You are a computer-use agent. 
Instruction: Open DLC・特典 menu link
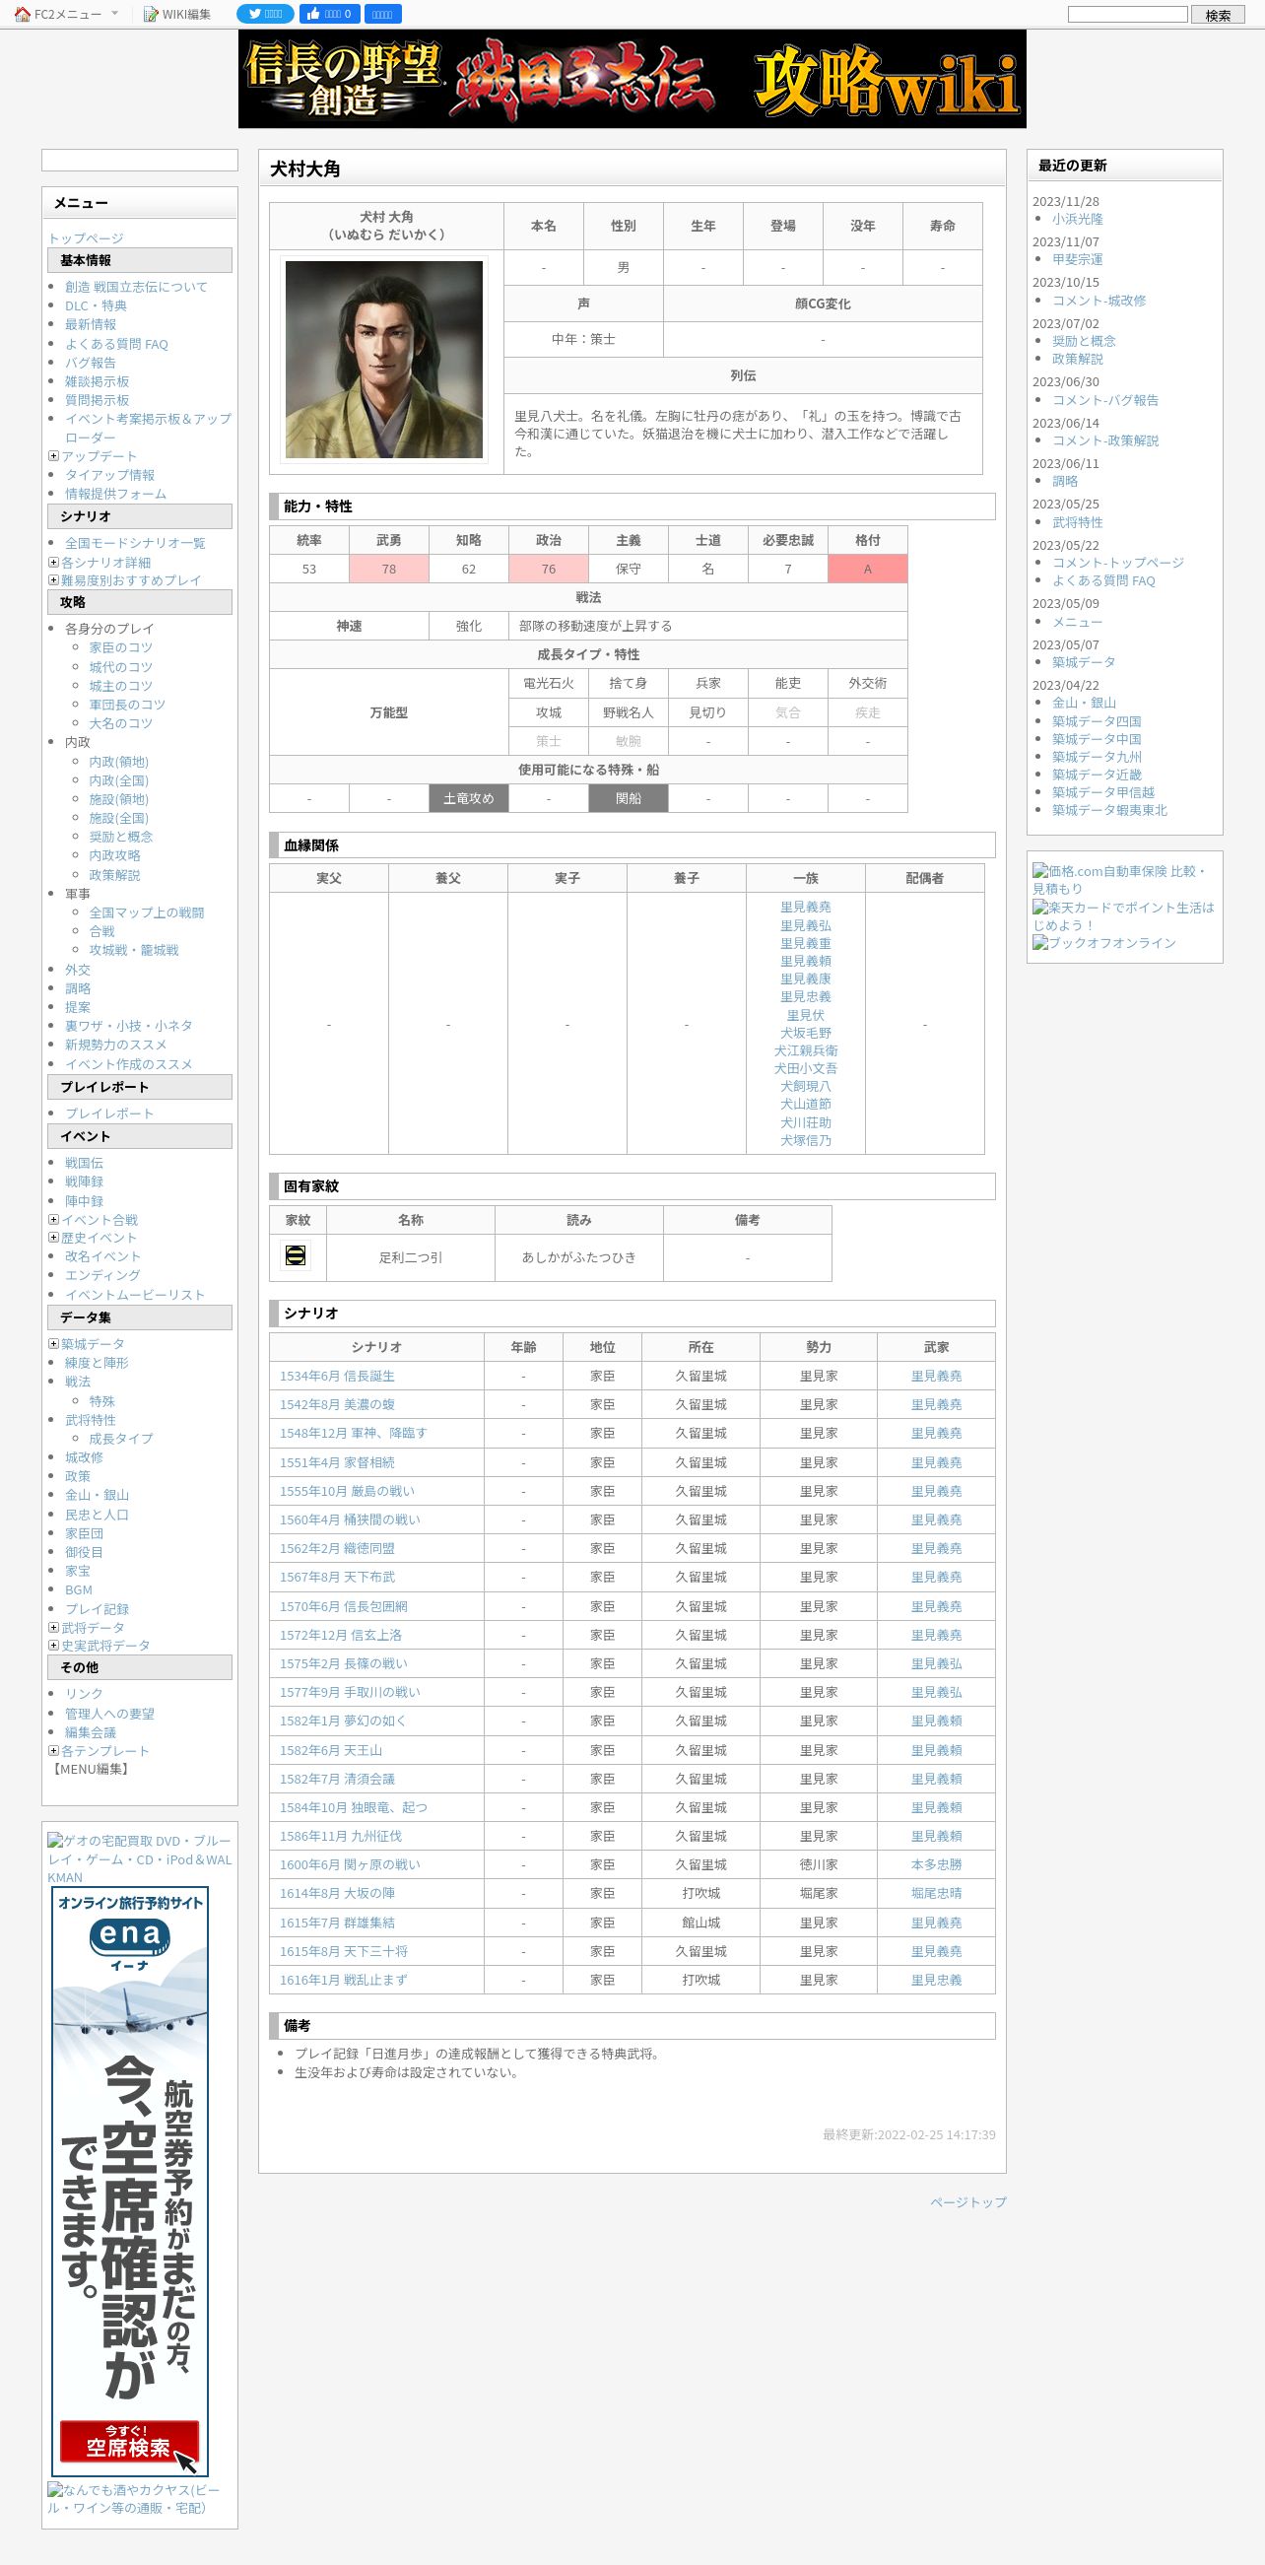[x=96, y=305]
